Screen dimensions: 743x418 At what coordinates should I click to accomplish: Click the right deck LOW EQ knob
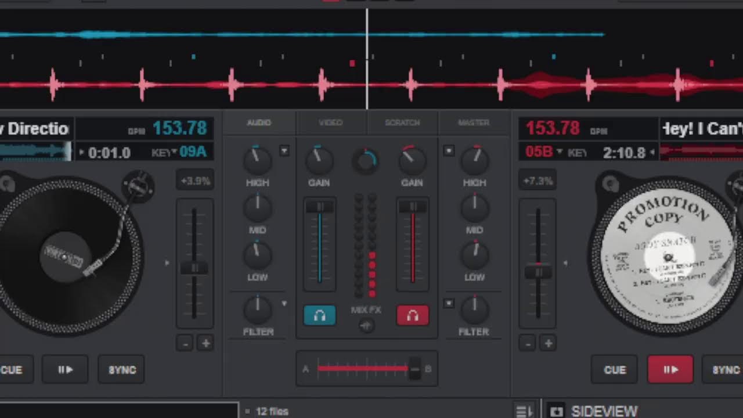(x=474, y=255)
